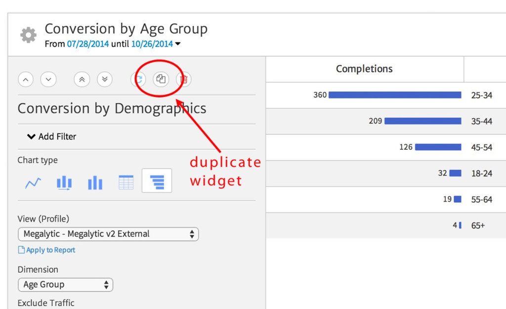Delete the widget with the trash icon
Screen dimensions: 506x309
183,79
